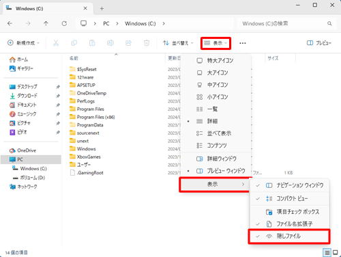Expand chevron after PC in address bar
The image size is (341, 257).
[117, 23]
